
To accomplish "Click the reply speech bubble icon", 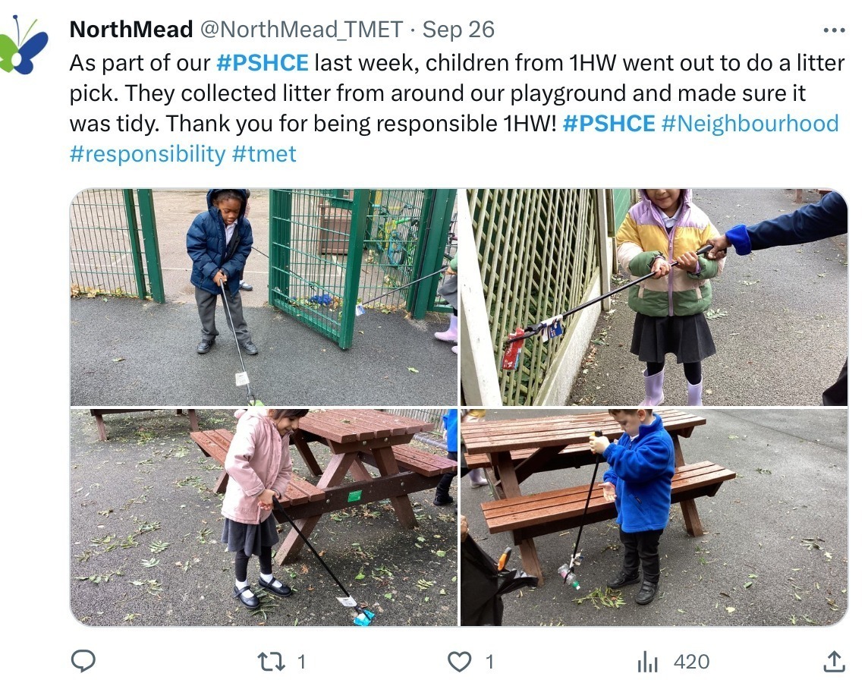I will [x=83, y=661].
